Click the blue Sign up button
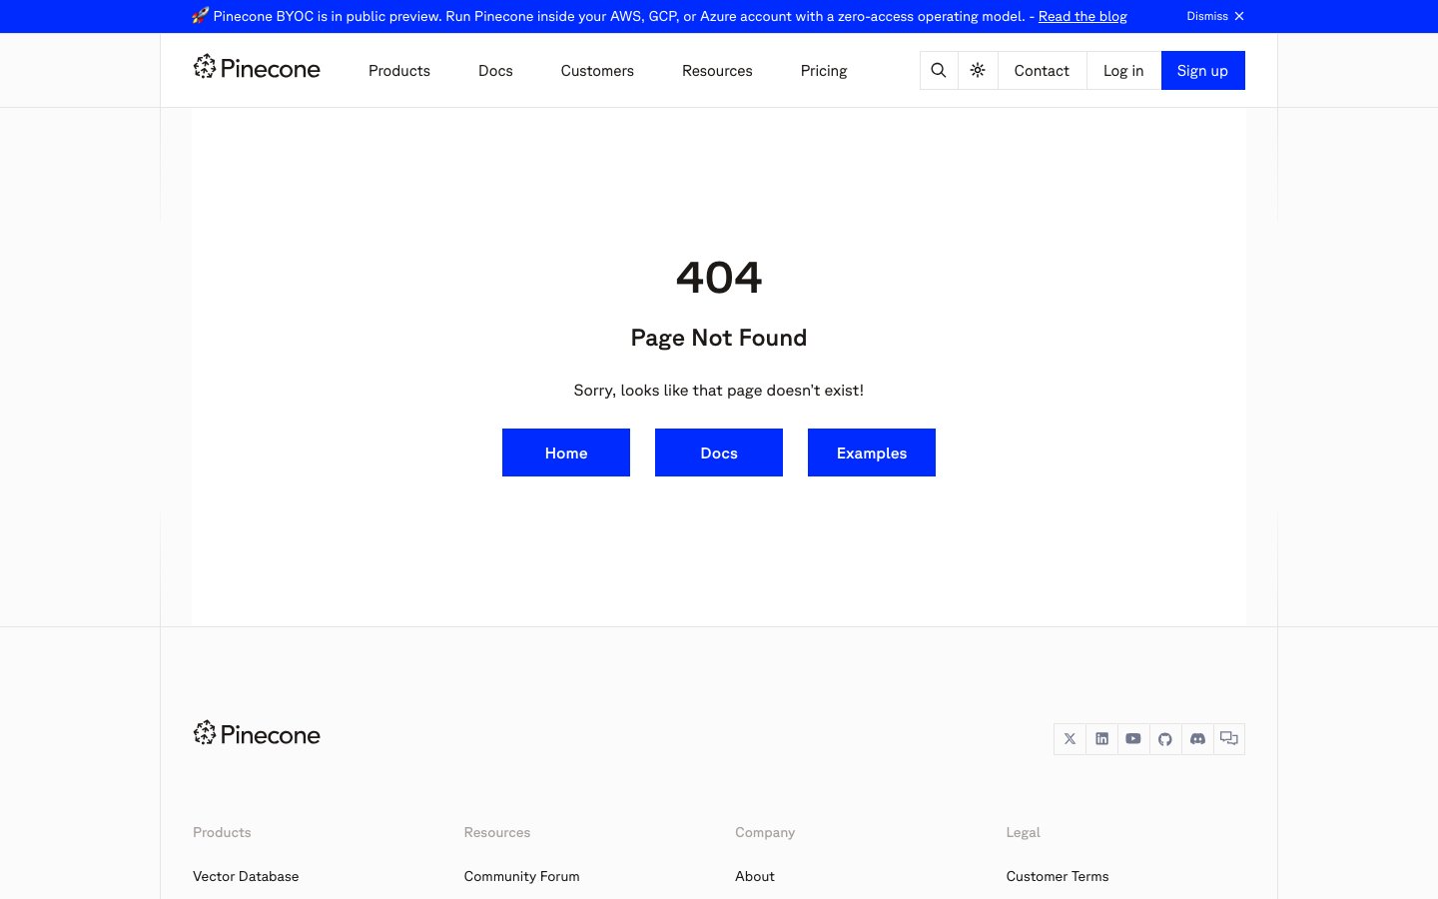The height and width of the screenshot is (899, 1438). click(1202, 70)
